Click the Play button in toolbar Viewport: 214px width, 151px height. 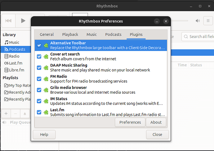(x=23, y=21)
